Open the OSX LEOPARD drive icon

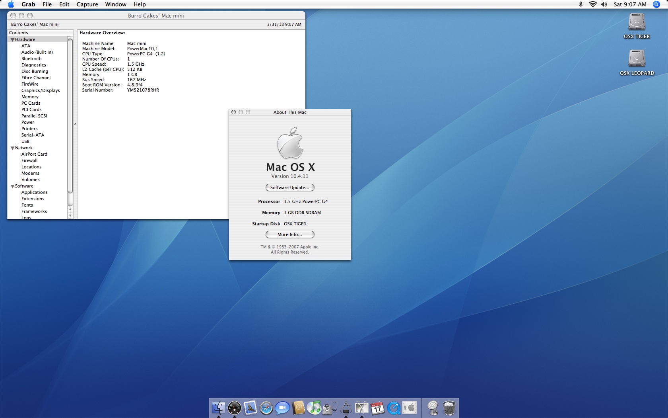click(637, 63)
